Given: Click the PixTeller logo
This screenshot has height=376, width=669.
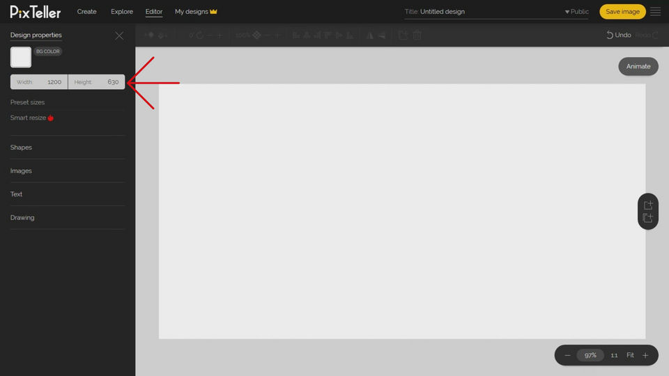Looking at the screenshot, I should pos(36,12).
